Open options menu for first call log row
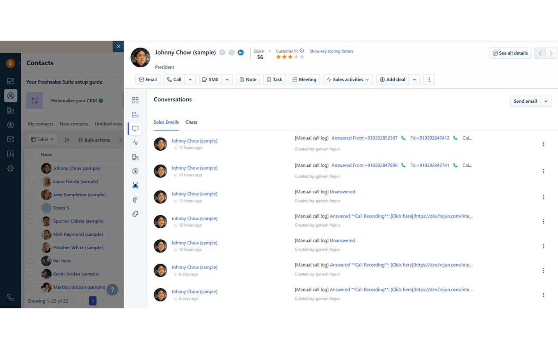This screenshot has width=558, height=349. coord(544,144)
